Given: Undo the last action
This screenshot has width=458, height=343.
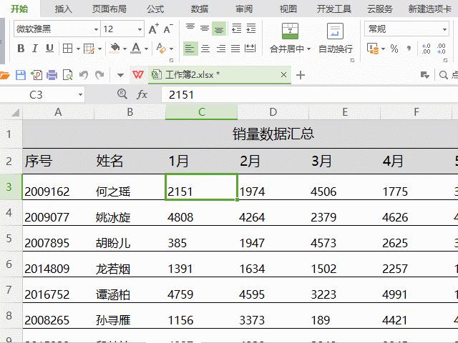Looking at the screenshot, I should 84,75.
